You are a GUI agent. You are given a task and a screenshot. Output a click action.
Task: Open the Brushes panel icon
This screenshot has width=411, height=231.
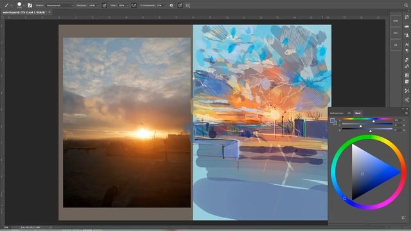click(x=407, y=26)
